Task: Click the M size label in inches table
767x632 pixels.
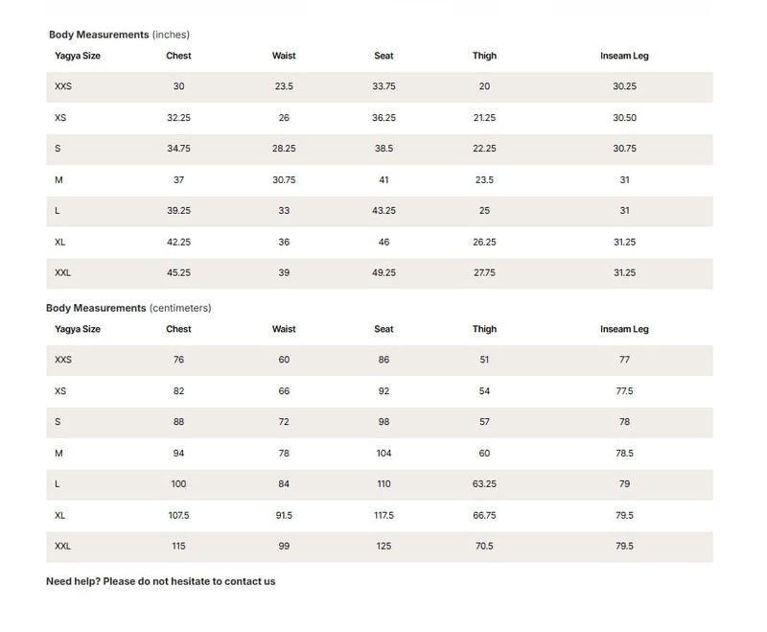Action: coord(59,179)
